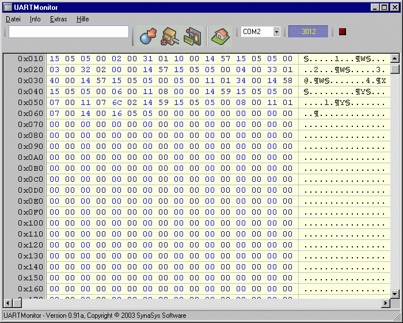The image size is (403, 323).
Task: Click the horizontal scrollbar right arrow
Action: coord(386,303)
